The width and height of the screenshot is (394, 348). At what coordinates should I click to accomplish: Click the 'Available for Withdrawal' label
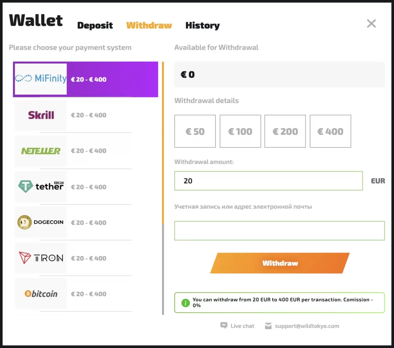pos(216,47)
